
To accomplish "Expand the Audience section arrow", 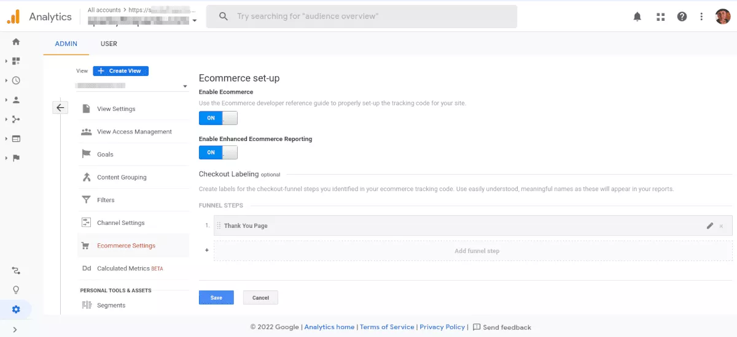I will [x=6, y=100].
